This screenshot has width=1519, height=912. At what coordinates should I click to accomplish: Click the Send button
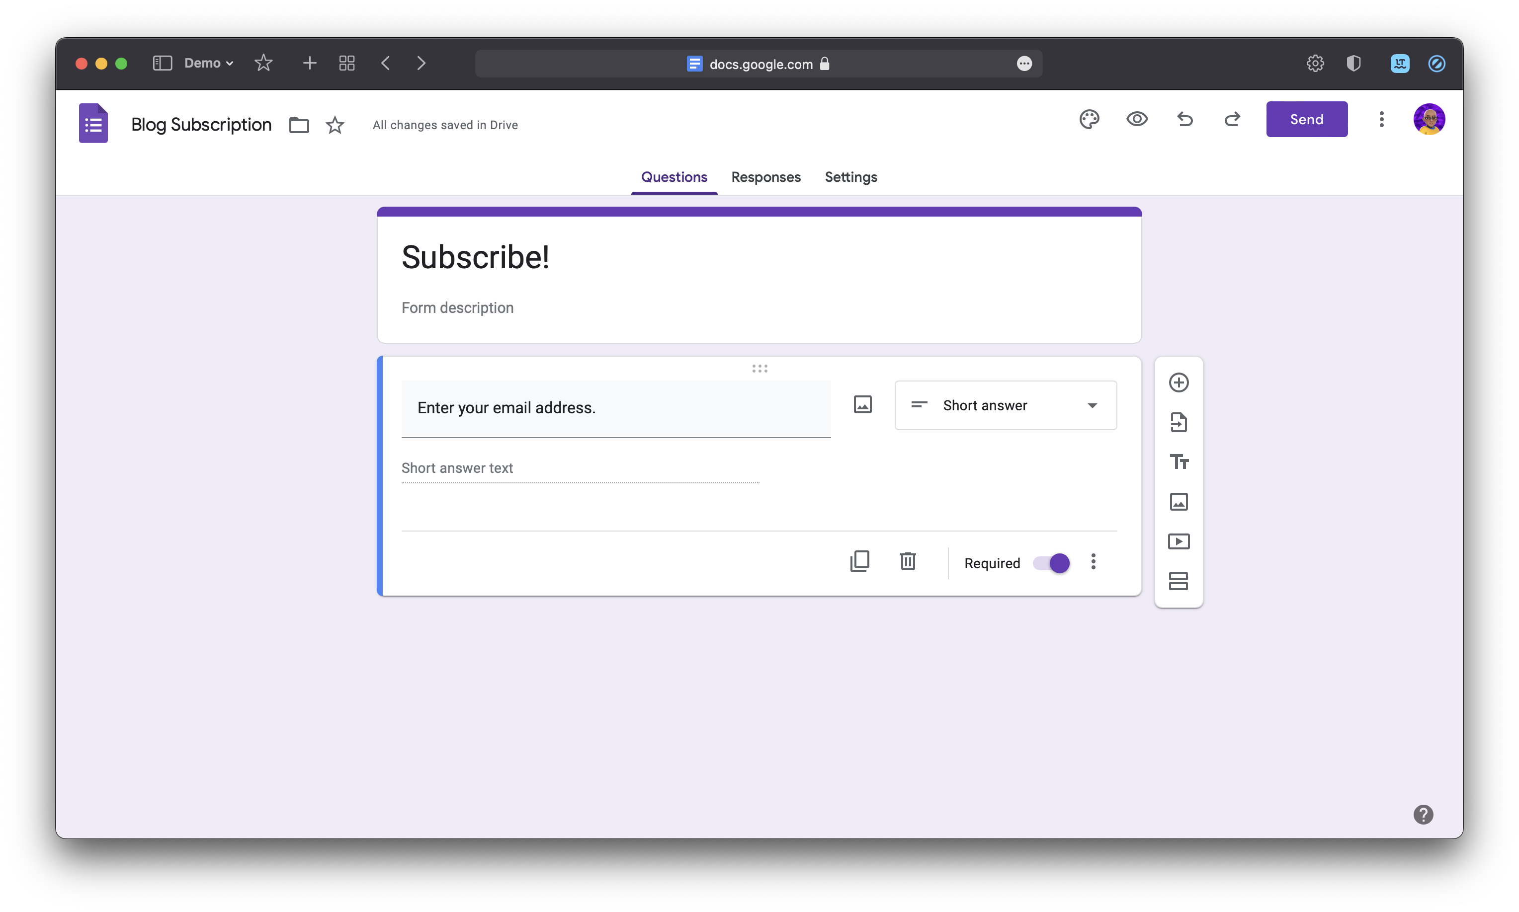coord(1306,119)
